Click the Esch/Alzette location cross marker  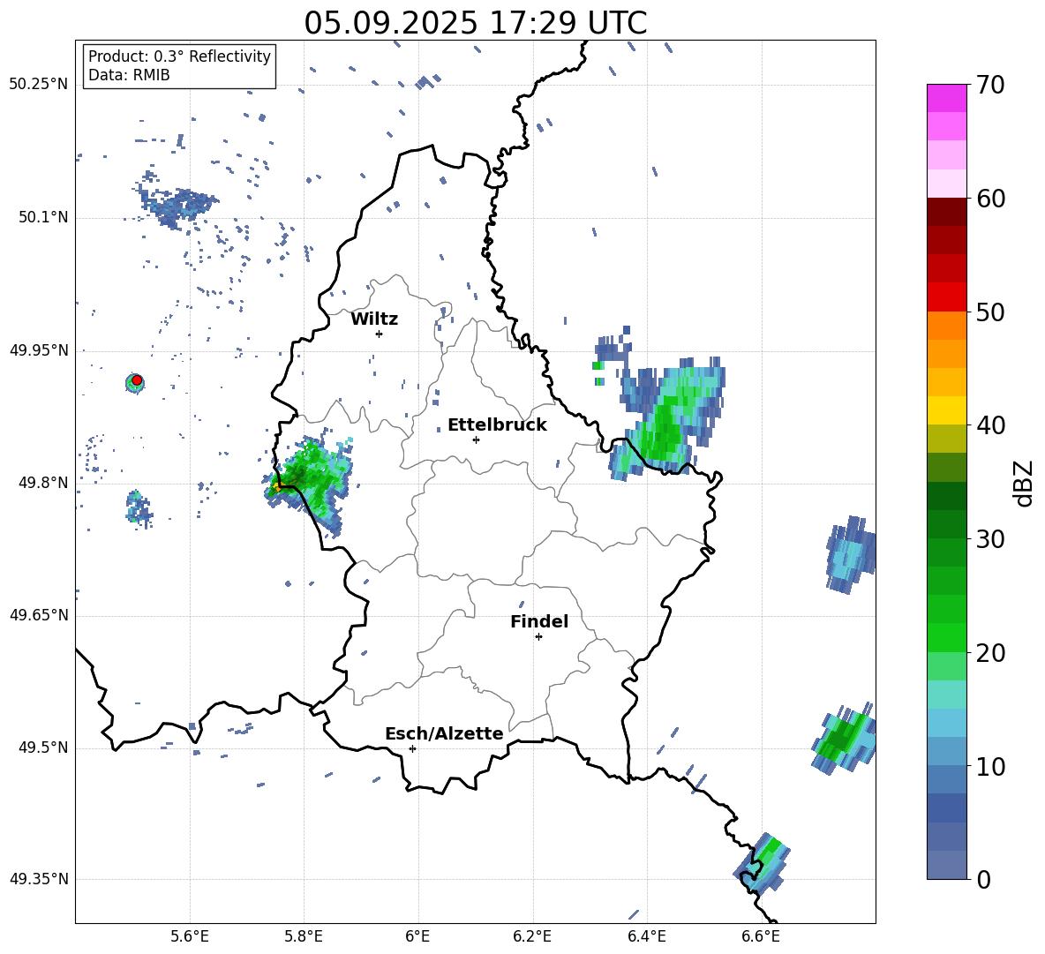[412, 748]
